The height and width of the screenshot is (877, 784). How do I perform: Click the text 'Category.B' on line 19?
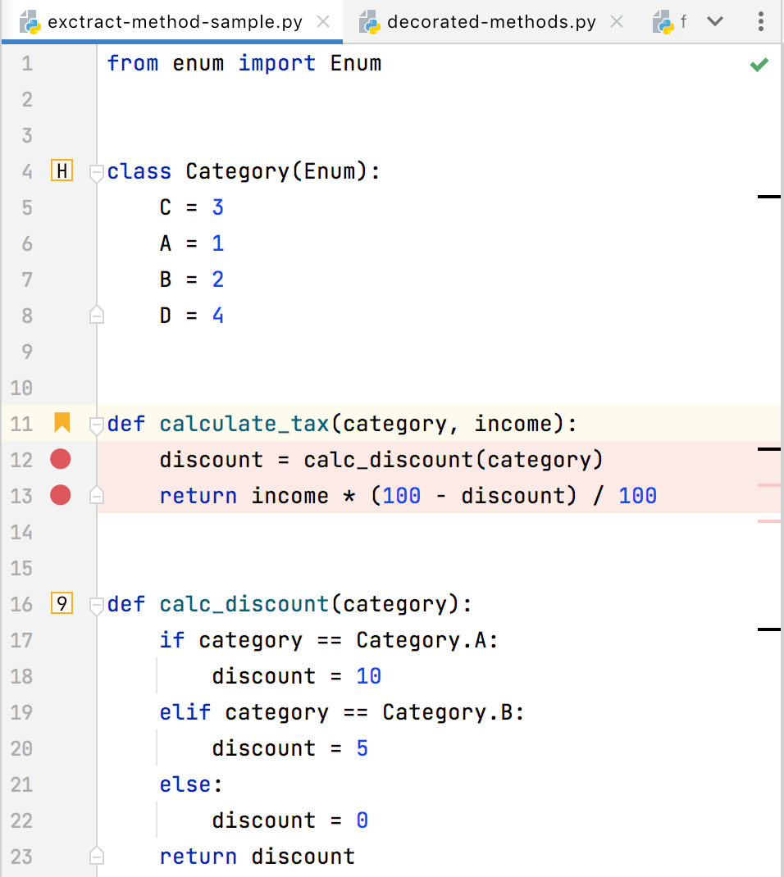pyautogui.click(x=448, y=712)
